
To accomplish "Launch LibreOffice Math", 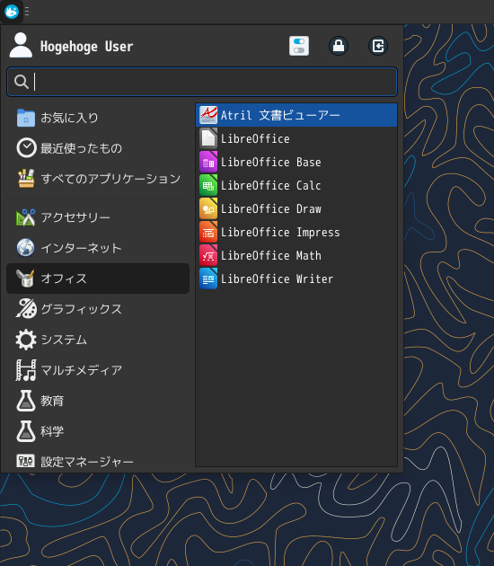I will (296, 255).
